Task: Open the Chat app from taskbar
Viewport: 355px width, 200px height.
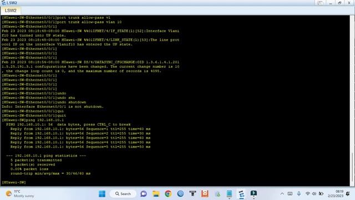Action: pos(144,194)
